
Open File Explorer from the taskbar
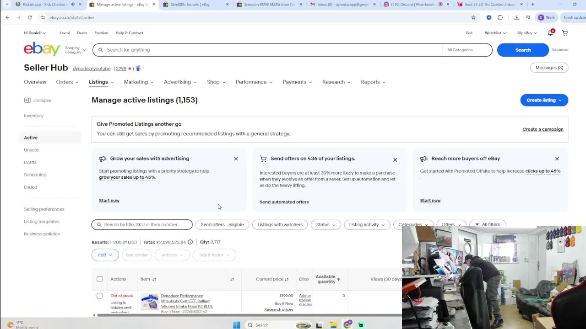point(333,325)
